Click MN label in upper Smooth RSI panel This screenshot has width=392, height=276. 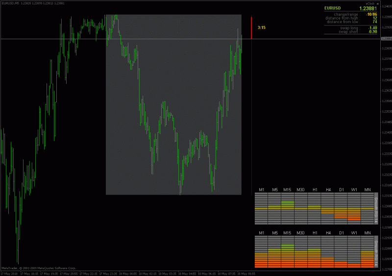(367, 190)
